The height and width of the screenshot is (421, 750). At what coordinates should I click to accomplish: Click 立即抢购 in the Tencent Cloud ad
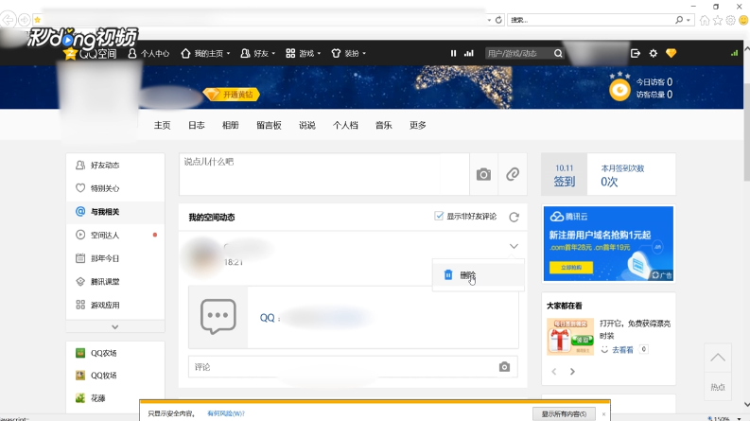pyautogui.click(x=571, y=268)
